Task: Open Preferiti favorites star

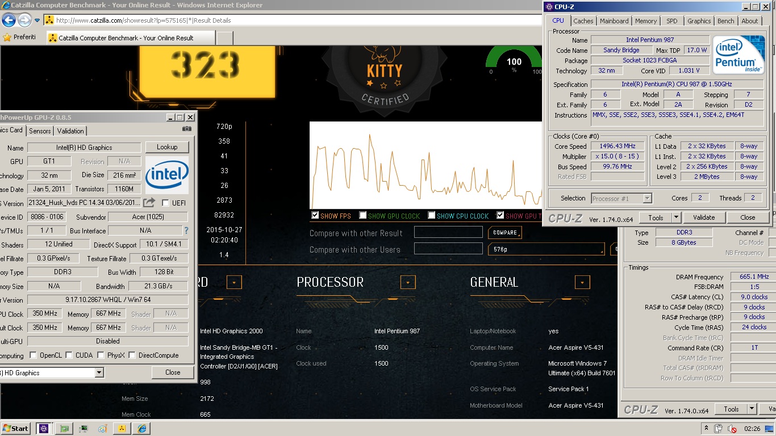Action: [x=7, y=37]
